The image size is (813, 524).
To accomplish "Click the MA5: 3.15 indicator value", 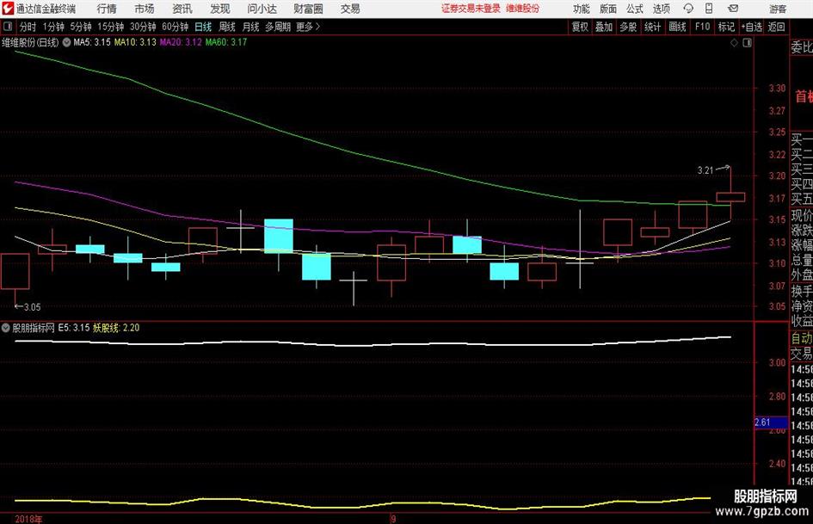I will [92, 42].
